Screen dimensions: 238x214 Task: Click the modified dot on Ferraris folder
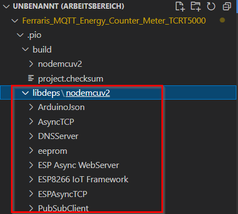pos(222,20)
